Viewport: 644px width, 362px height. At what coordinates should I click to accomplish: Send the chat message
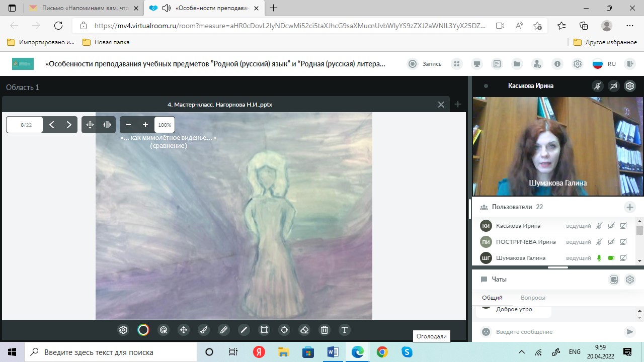629,332
